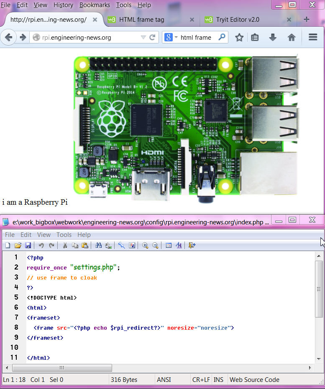Viewport: 325px width, 389px height.
Task: Cut selection with the scissors icon
Action: [x=65, y=245]
